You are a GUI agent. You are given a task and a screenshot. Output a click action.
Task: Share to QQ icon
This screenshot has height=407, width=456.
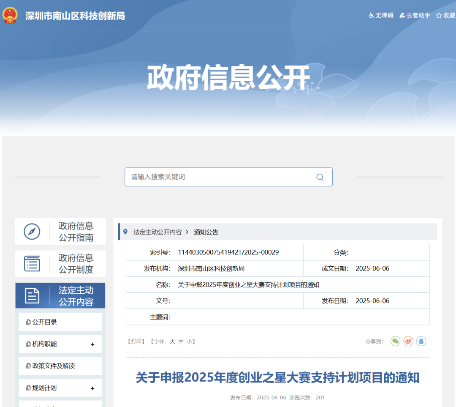pyautogui.click(x=421, y=341)
